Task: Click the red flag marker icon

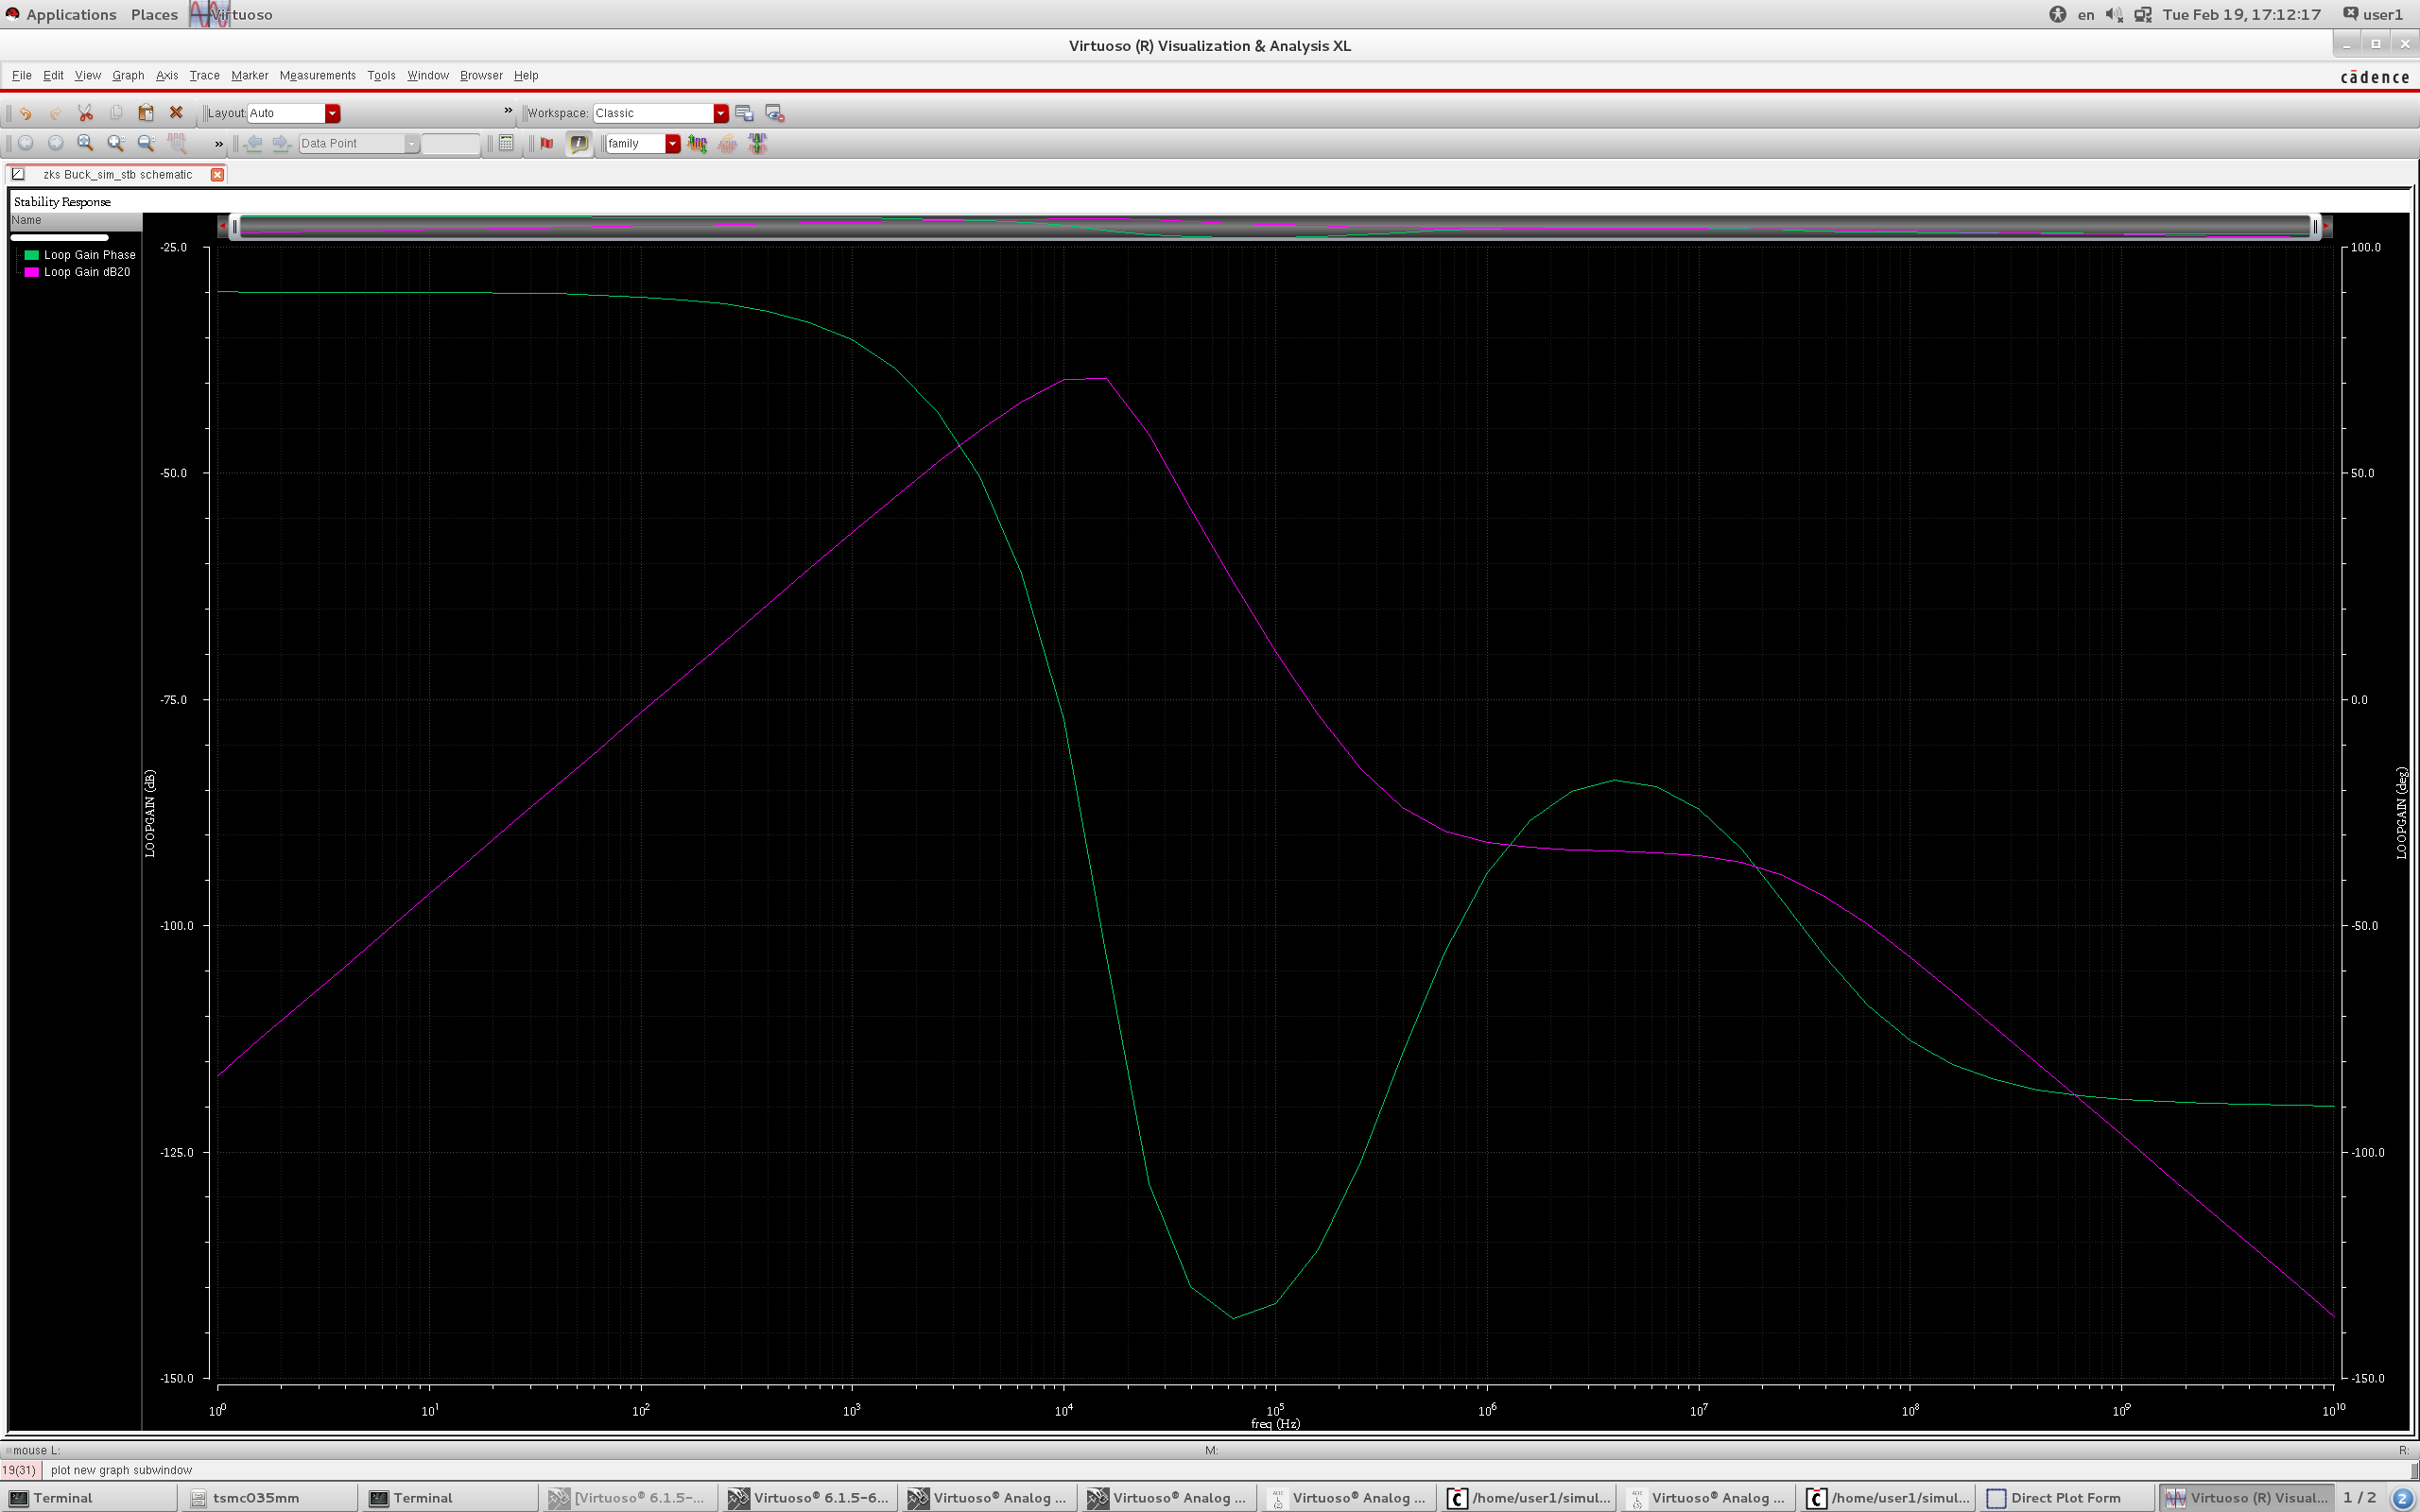Action: (547, 143)
